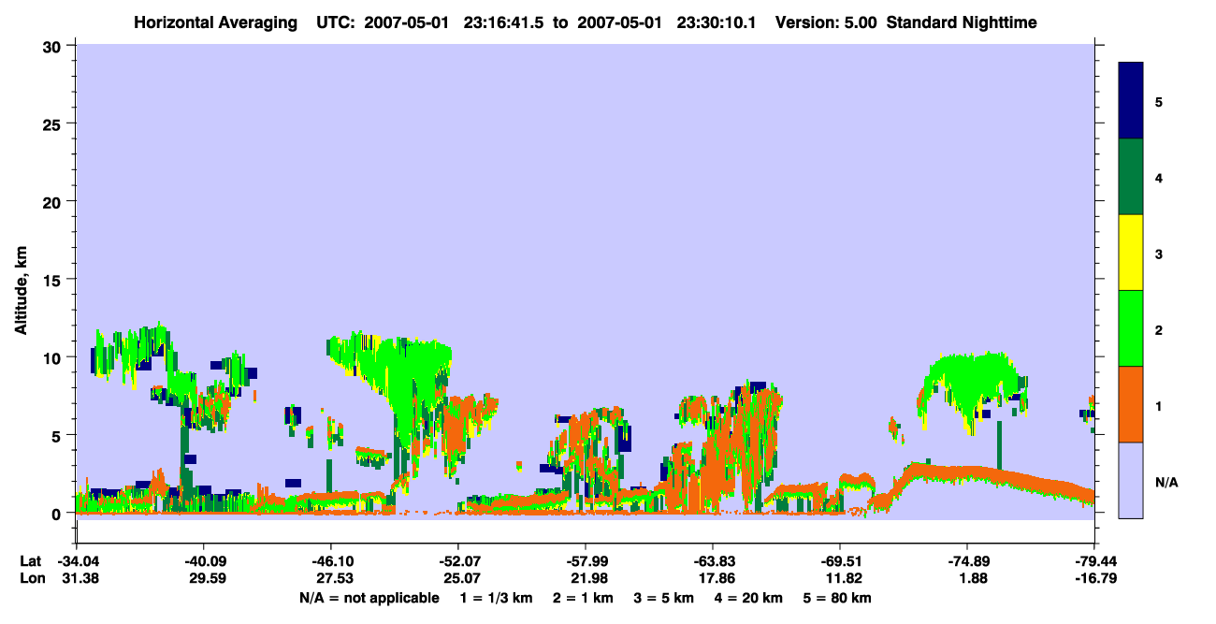
Task: Click the latitude value -52.07
Action: (457, 561)
